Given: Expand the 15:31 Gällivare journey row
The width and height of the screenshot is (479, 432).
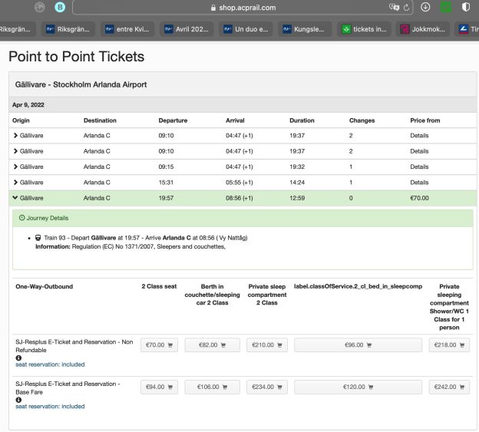Looking at the screenshot, I should click(15, 183).
